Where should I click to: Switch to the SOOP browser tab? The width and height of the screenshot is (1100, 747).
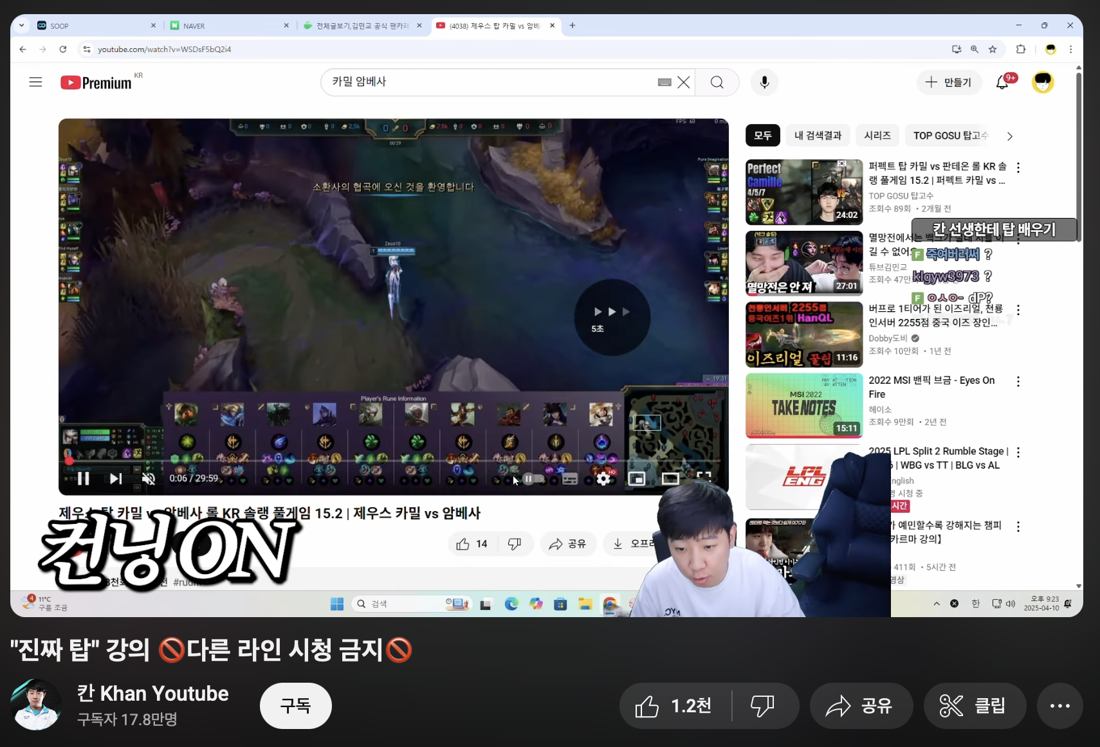coord(96,26)
